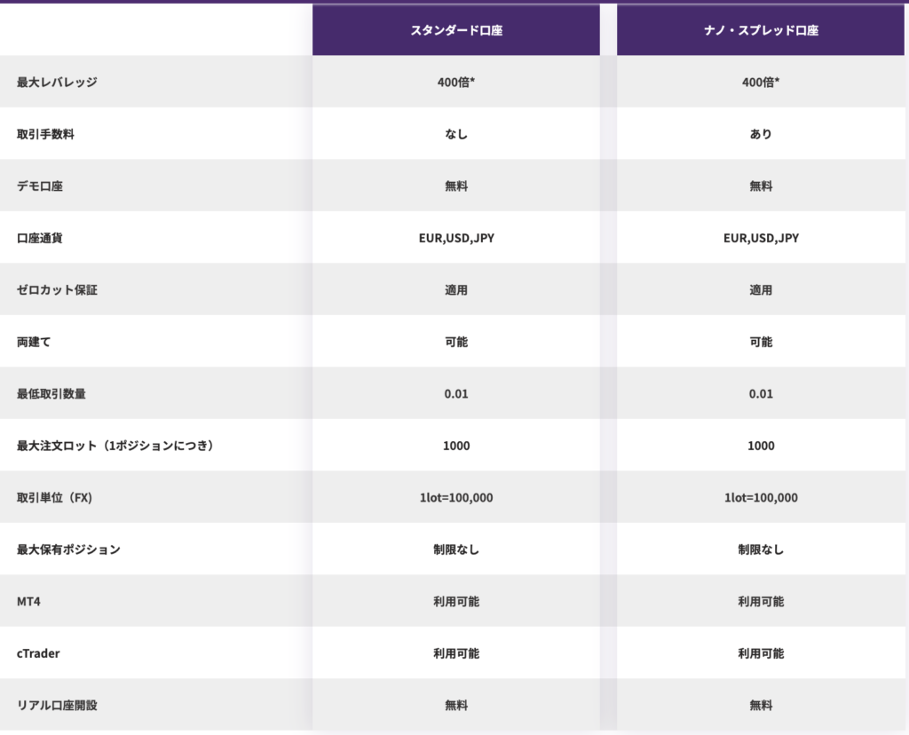Select the MT4 row label
The height and width of the screenshot is (735, 909).
pyautogui.click(x=28, y=601)
